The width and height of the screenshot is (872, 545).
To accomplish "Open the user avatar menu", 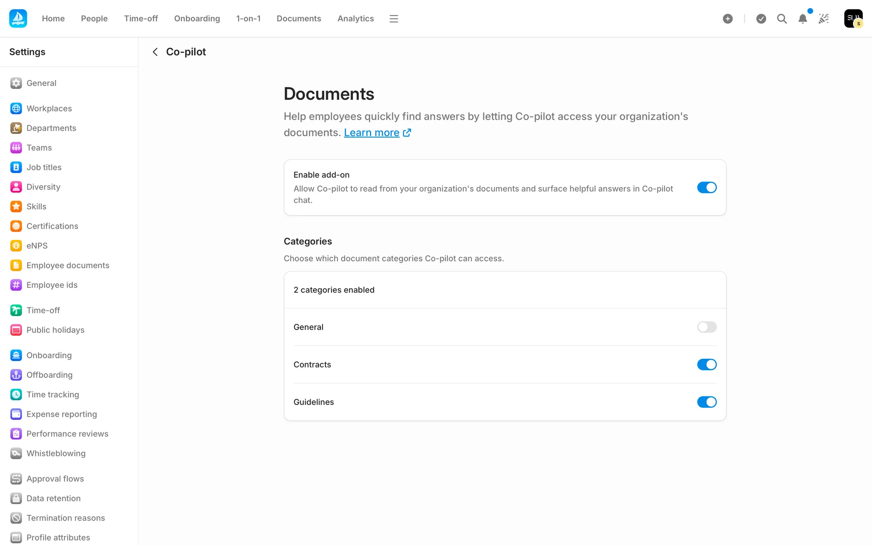I will pos(853,19).
